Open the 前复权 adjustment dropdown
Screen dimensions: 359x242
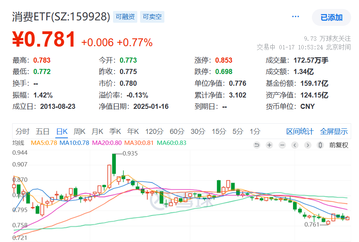point(338,144)
